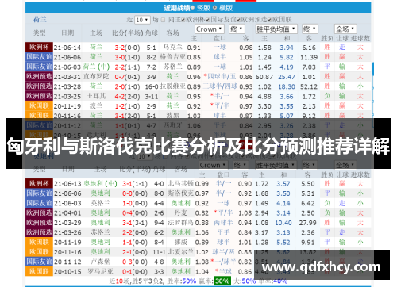
Task: Click 格鲁吉亚 team in the 21-06-06 row
Action: pyautogui.click(x=172, y=57)
